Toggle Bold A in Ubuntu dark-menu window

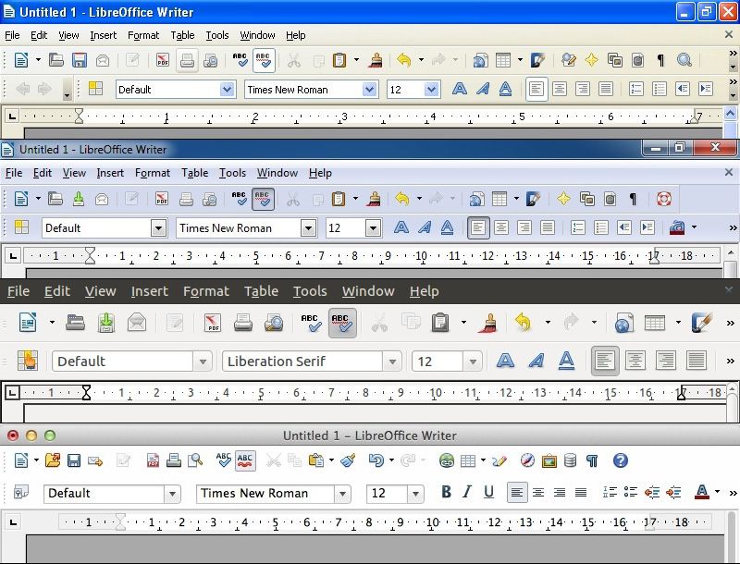coord(505,361)
